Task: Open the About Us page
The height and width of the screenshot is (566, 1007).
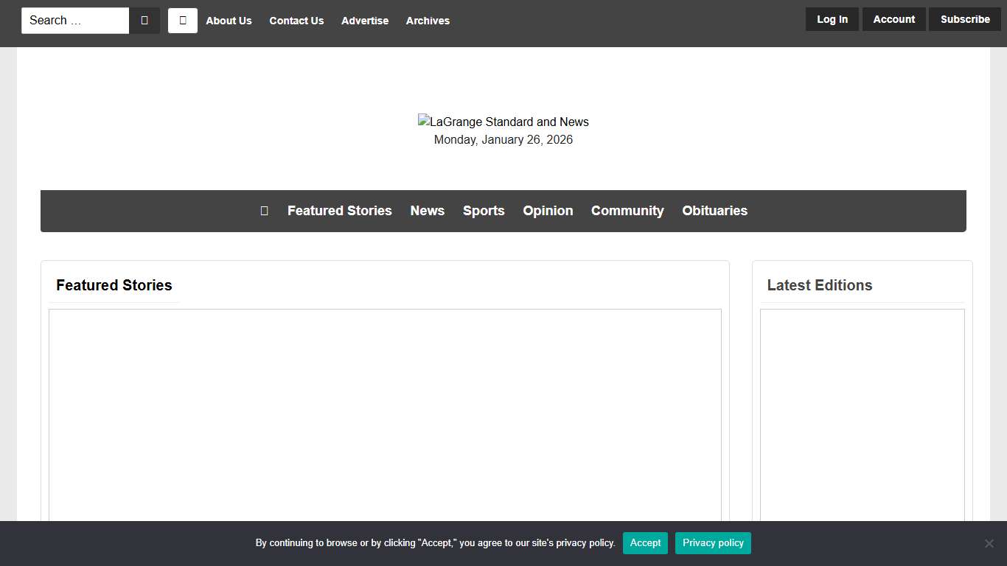Action: [229, 21]
